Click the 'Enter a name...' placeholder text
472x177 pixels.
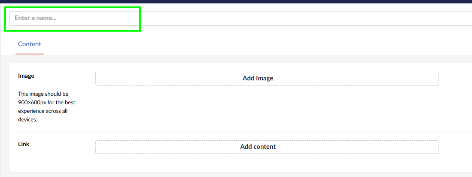pos(36,18)
